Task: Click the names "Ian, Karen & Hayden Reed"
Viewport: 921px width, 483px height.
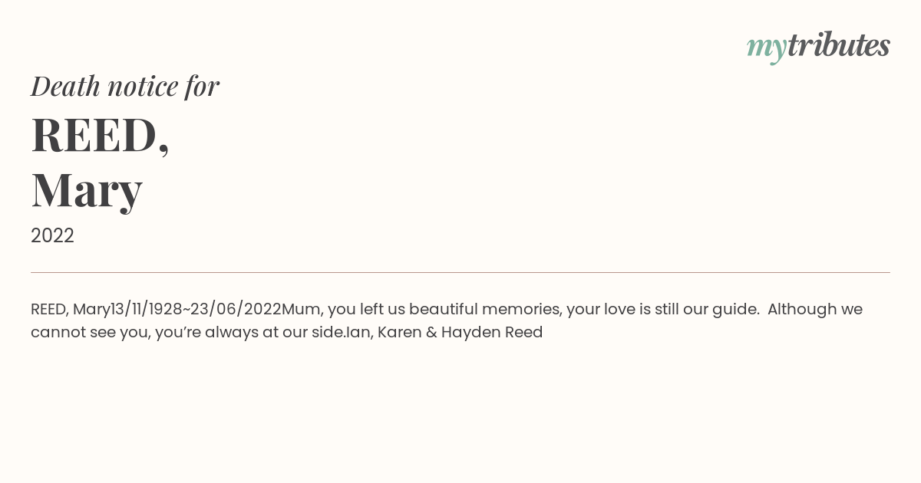Action: pyautogui.click(x=444, y=333)
